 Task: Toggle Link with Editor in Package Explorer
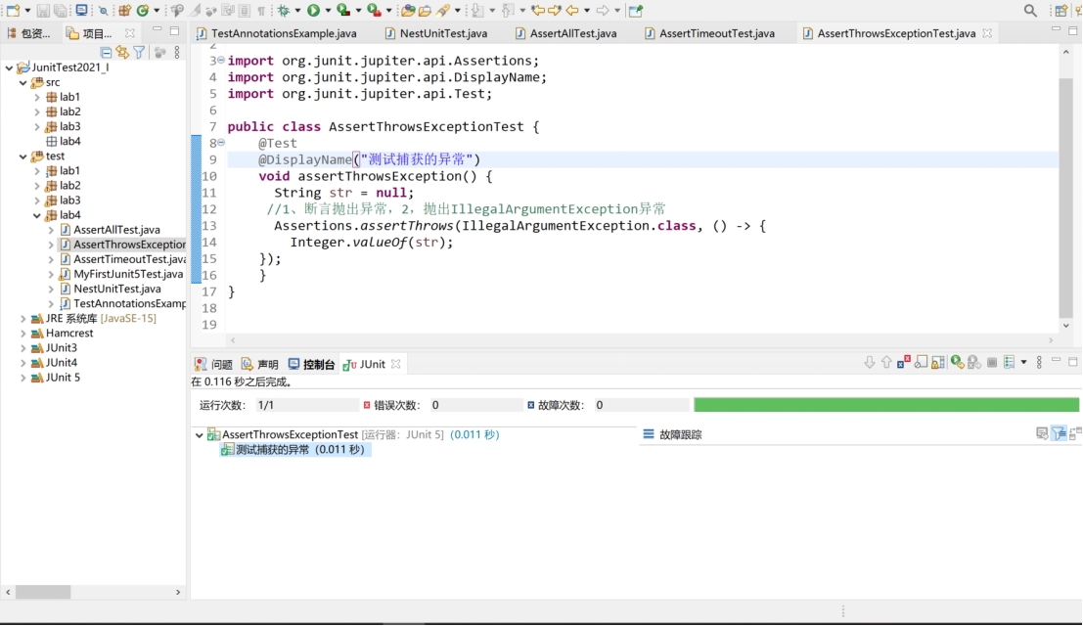pos(122,53)
